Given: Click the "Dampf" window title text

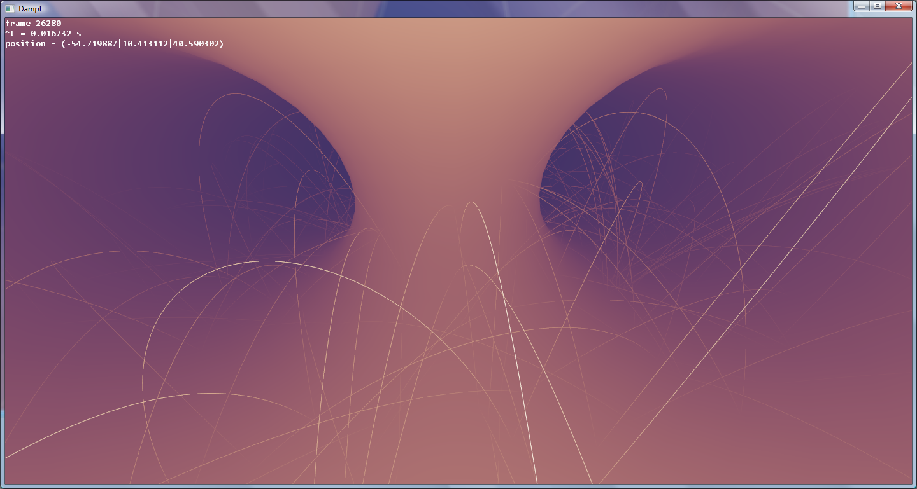Looking at the screenshot, I should point(29,8).
